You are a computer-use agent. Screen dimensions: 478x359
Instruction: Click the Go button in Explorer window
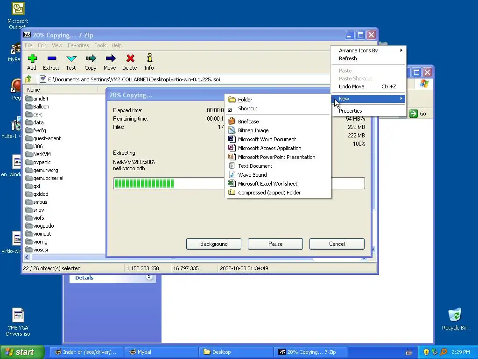(418, 114)
